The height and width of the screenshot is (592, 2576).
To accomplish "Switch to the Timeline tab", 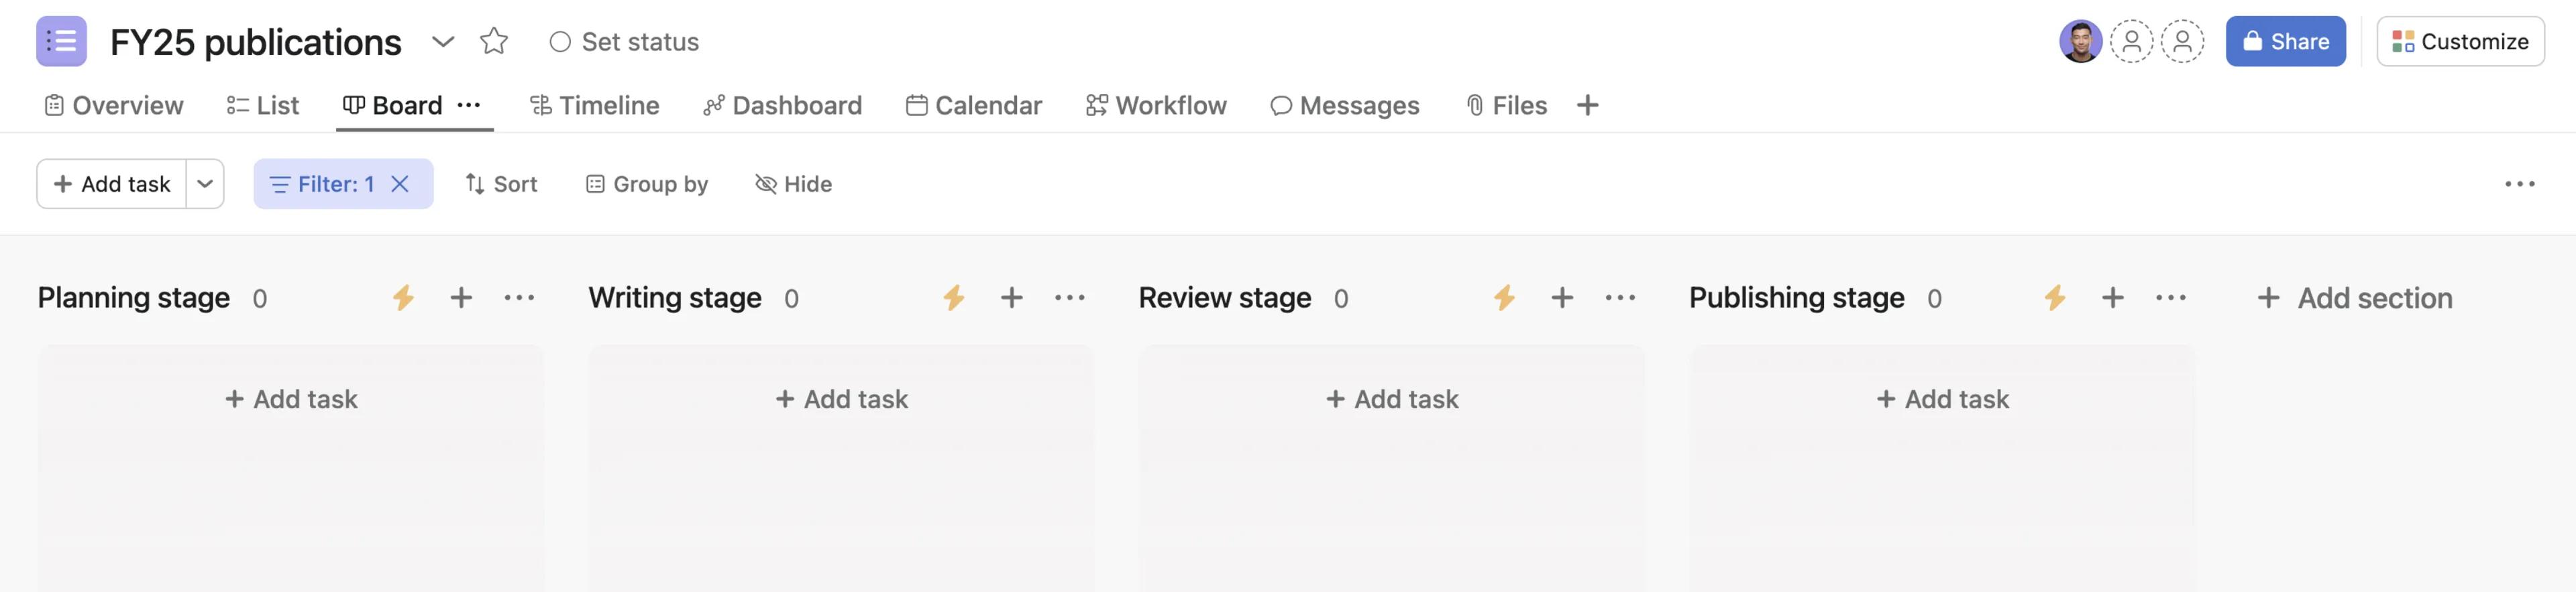I will (595, 105).
